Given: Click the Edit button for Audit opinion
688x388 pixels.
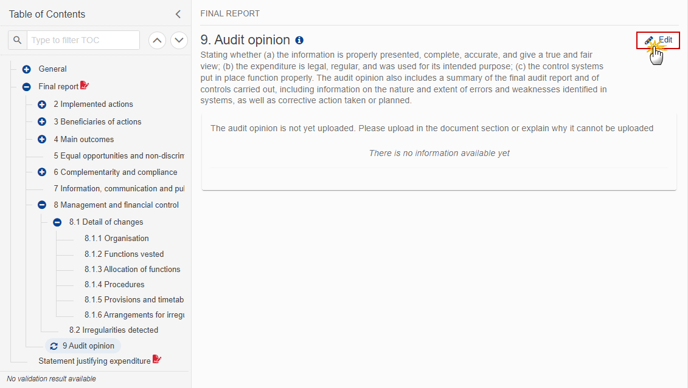Looking at the screenshot, I should tap(658, 40).
